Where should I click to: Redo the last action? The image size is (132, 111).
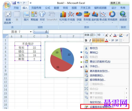coord(24,3)
